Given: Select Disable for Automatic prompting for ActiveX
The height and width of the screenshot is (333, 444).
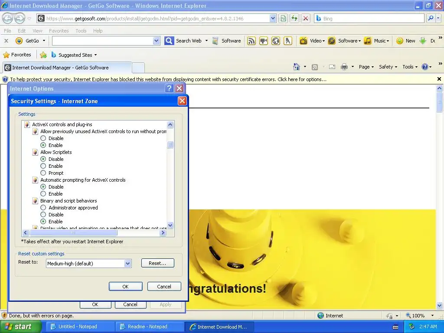Looking at the screenshot, I should click(x=43, y=187).
